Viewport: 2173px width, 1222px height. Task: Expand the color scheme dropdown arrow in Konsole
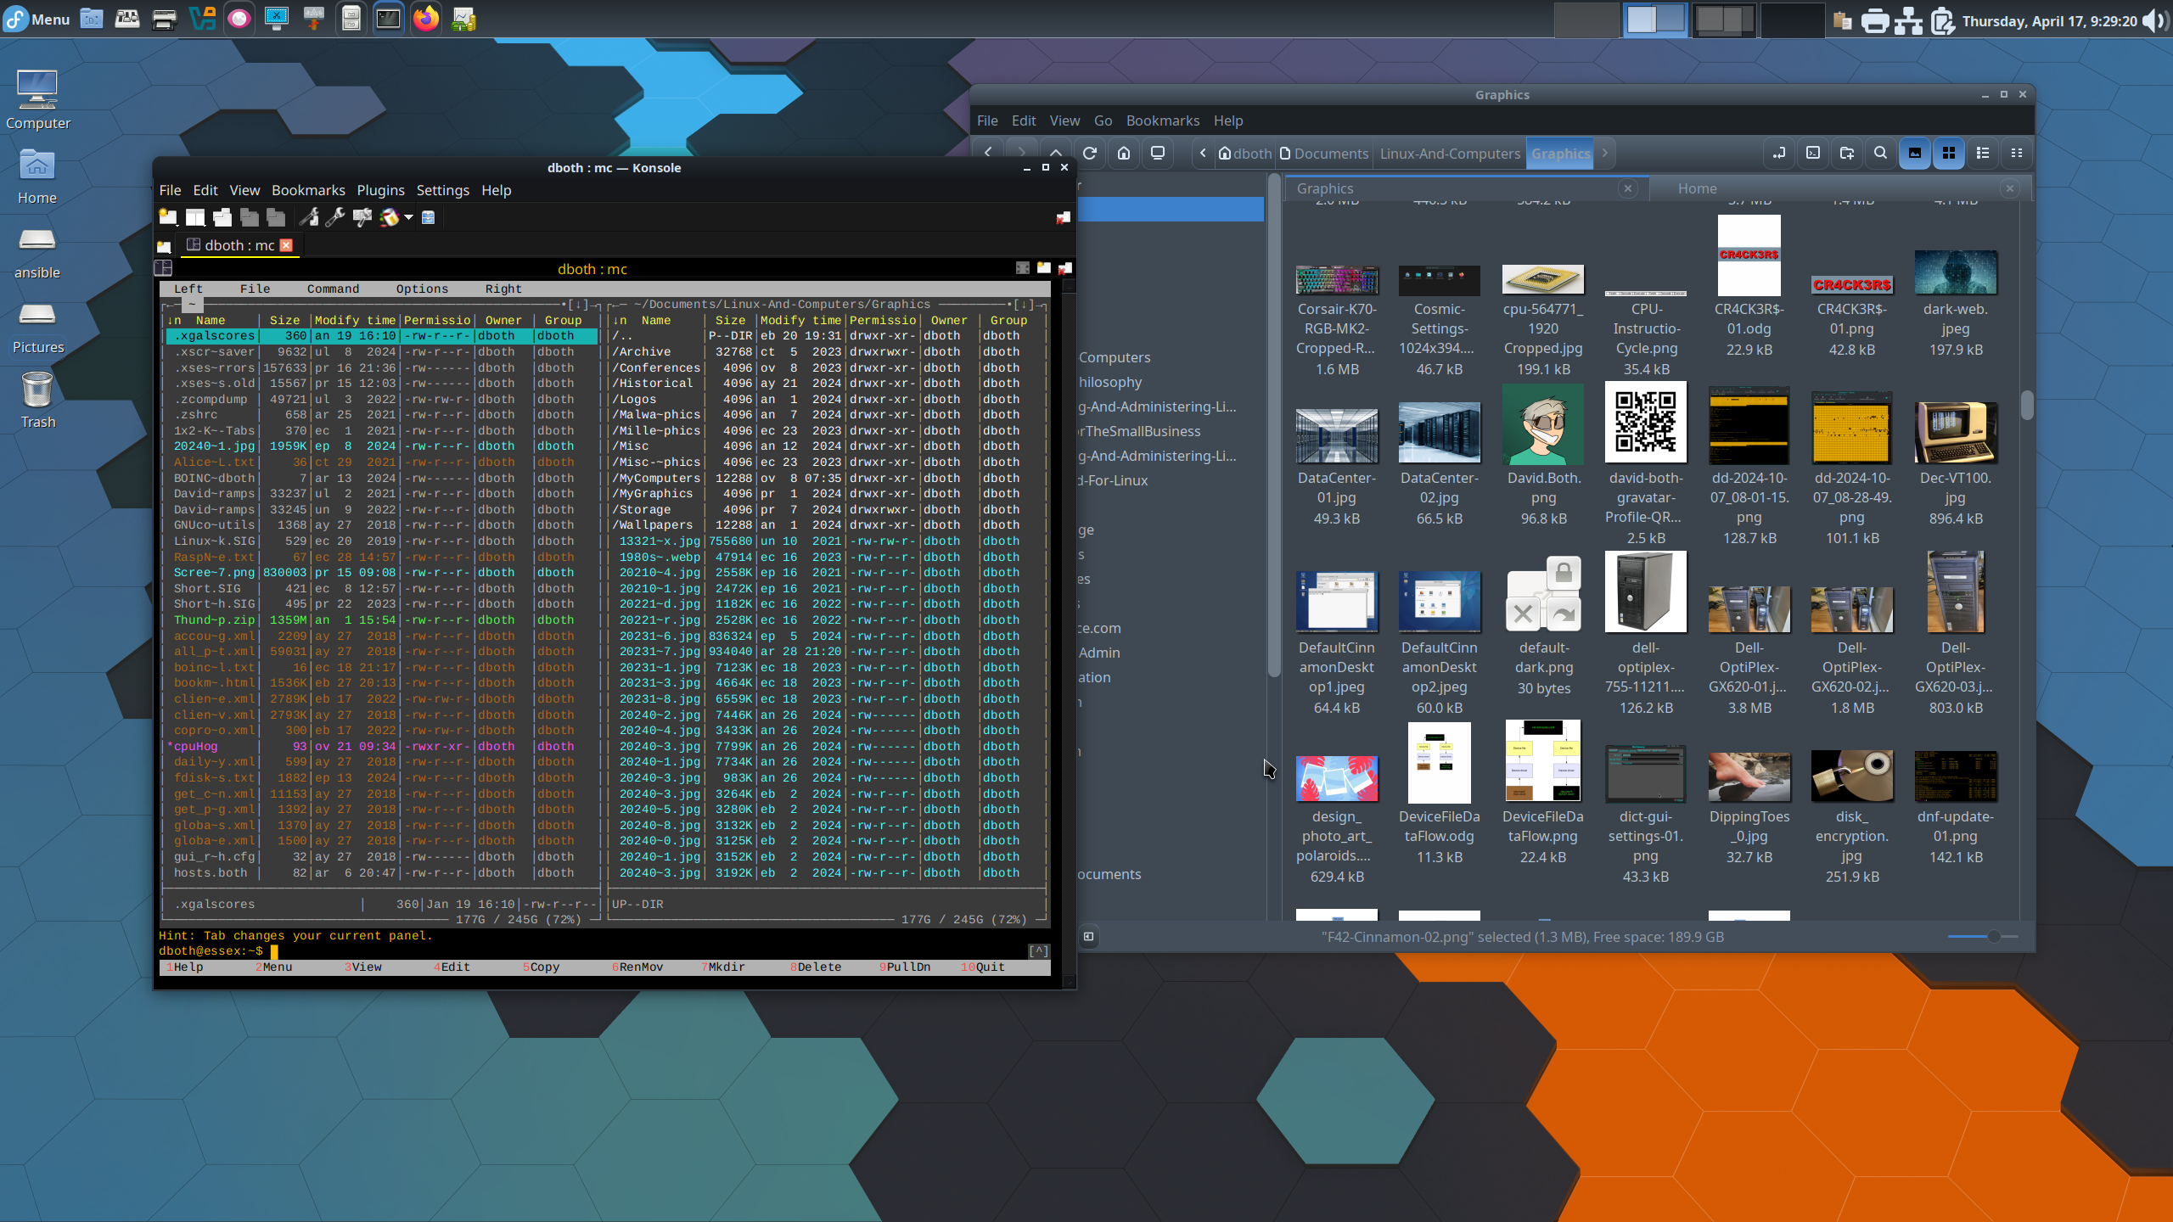(409, 218)
